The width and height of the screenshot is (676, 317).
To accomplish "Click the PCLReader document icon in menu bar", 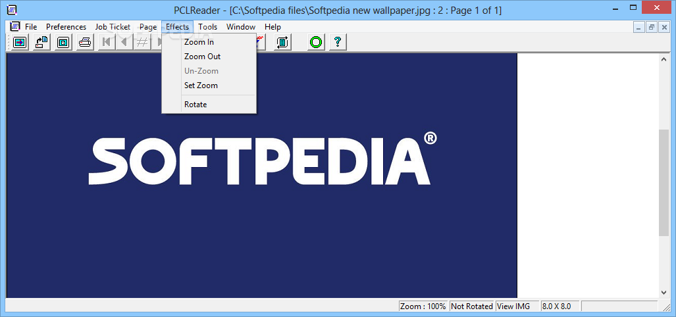I will (16, 26).
